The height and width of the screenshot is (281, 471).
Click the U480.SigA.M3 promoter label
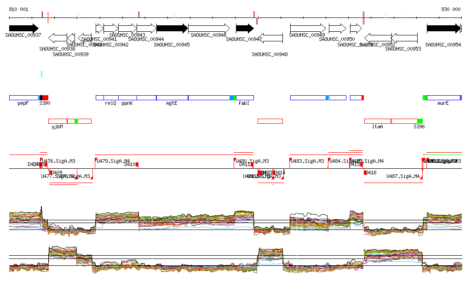click(252, 161)
